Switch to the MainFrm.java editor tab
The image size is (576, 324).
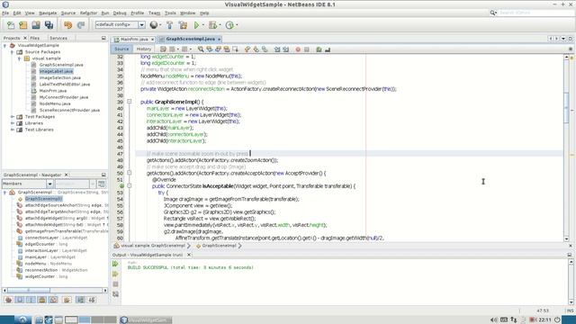point(134,39)
